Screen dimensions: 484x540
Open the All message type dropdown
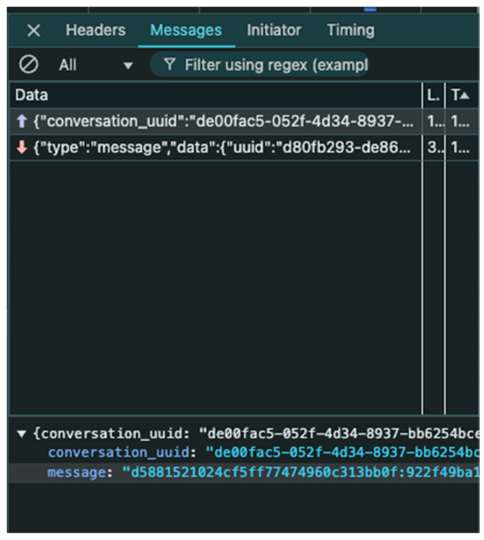click(95, 65)
